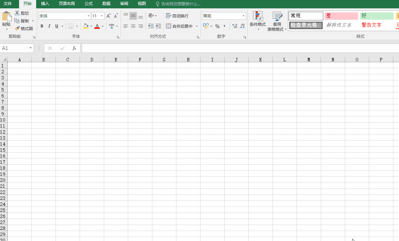Apply the Good (好) cell style

coord(377,16)
